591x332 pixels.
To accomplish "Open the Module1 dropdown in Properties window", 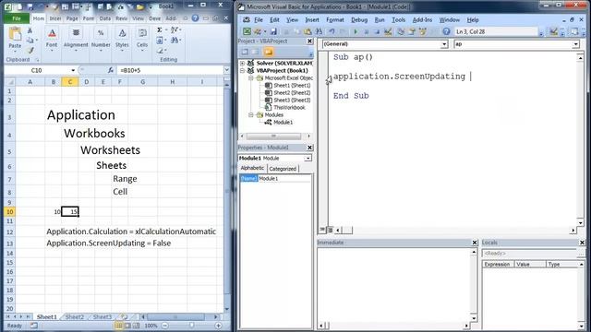I will click(x=308, y=159).
